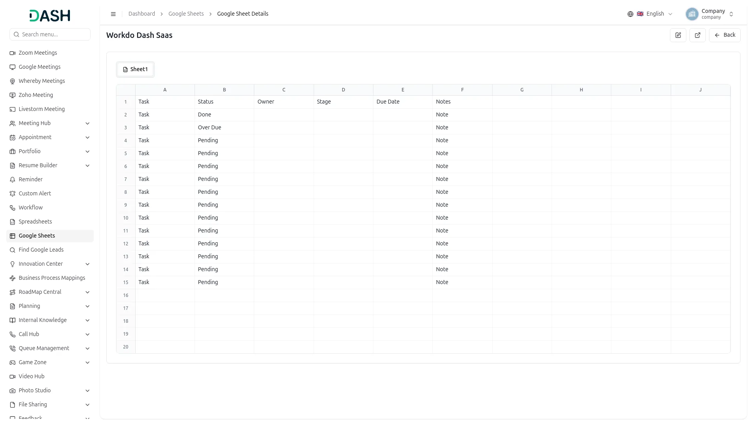
Task: Click the Spreadsheets file icon
Action: pyautogui.click(x=12, y=222)
